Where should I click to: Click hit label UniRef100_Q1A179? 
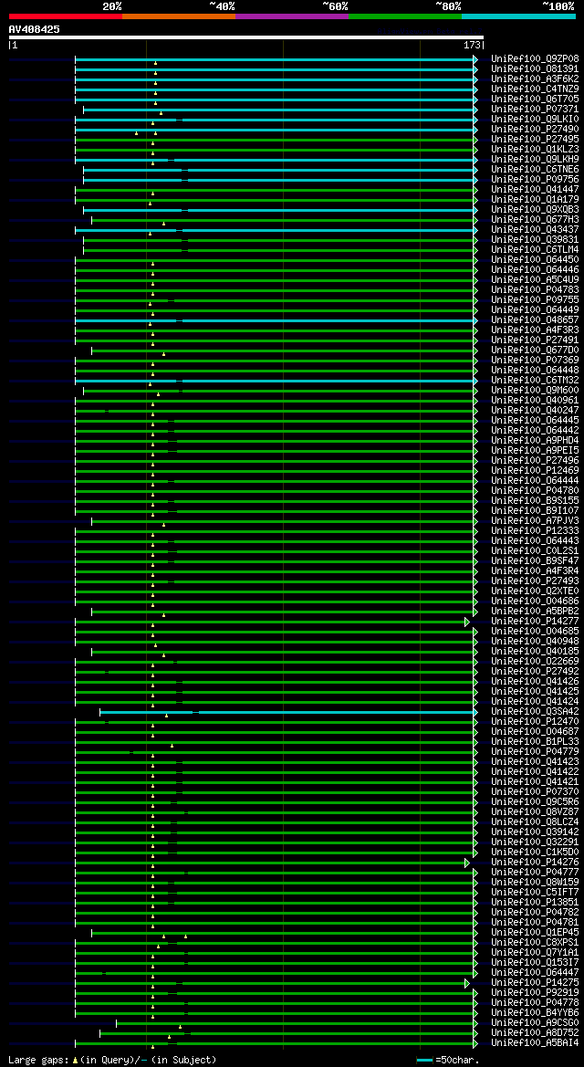click(535, 200)
